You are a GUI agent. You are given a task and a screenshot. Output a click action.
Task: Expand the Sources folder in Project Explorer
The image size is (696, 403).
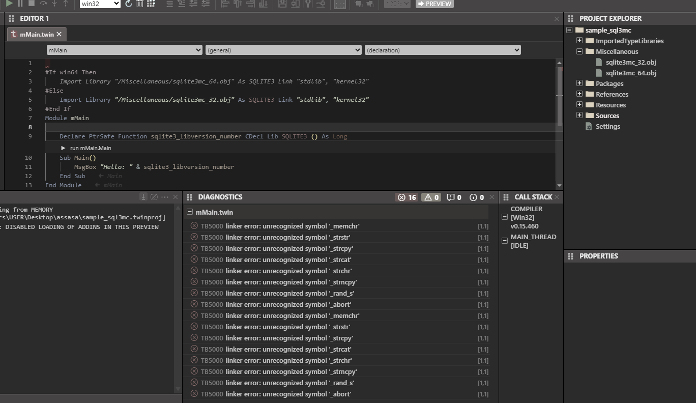point(579,116)
